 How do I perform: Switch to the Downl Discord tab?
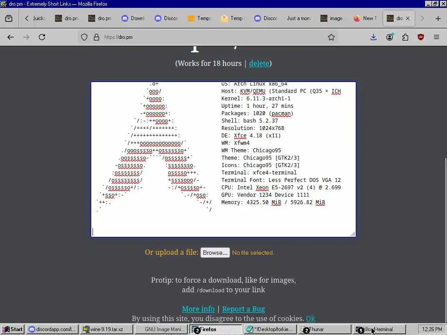pos(133,18)
